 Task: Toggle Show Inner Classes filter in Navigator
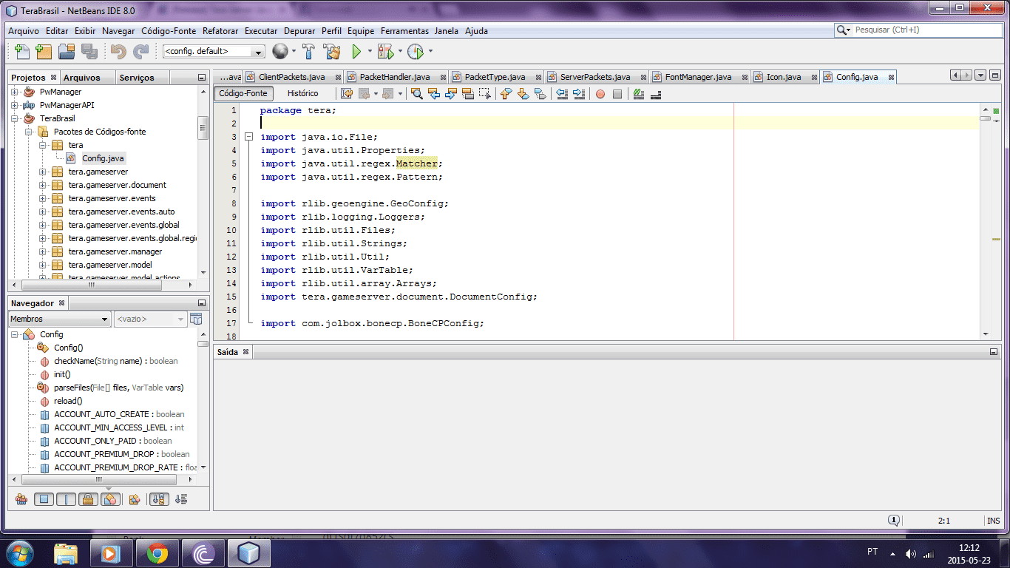109,499
